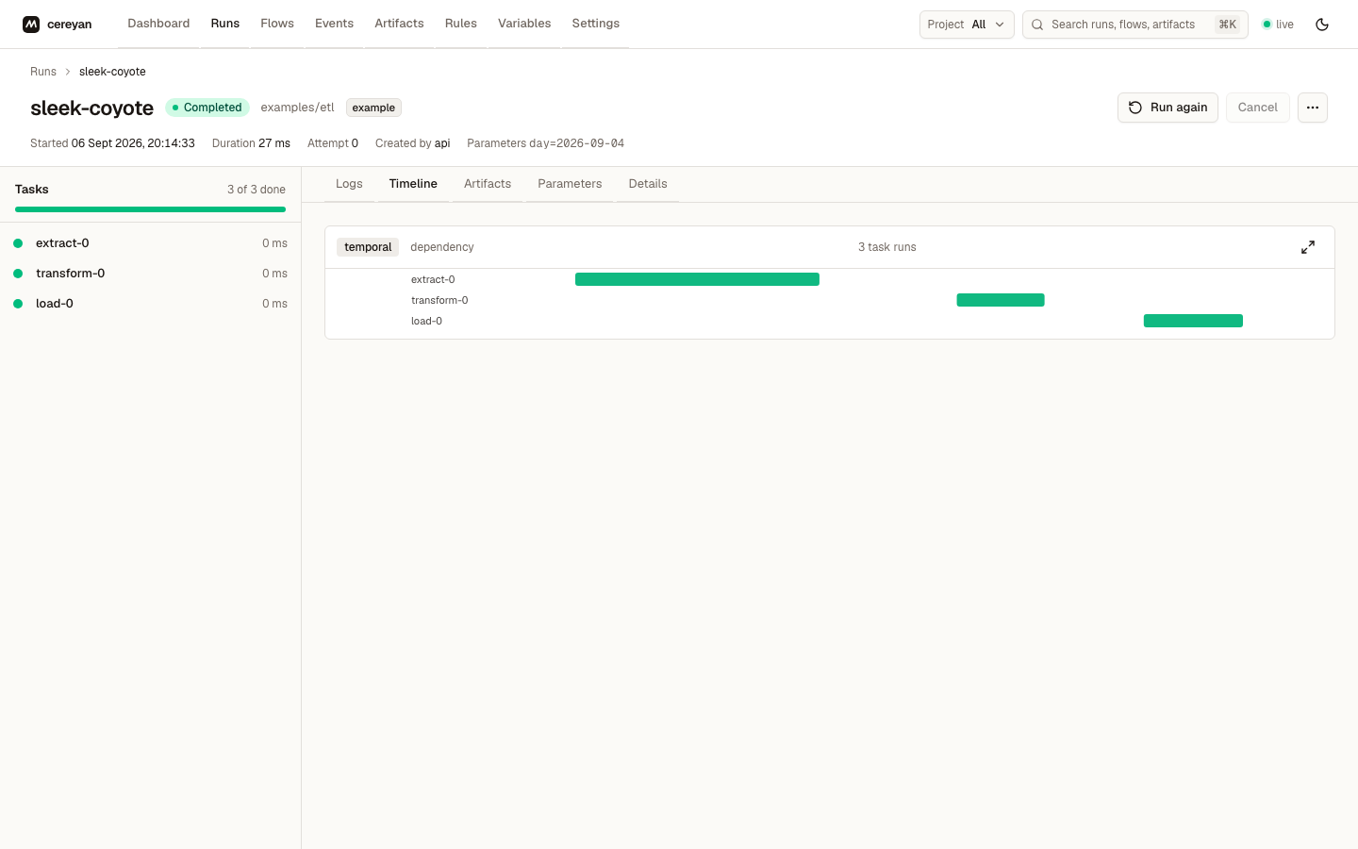This screenshot has height=849, width=1358.
Task: Click the sleek-coyote breadcrumb text
Action: [x=112, y=72]
